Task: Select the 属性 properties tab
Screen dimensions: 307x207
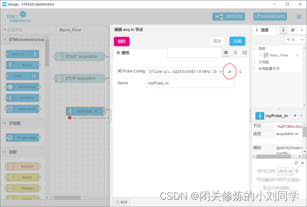Action: point(140,53)
